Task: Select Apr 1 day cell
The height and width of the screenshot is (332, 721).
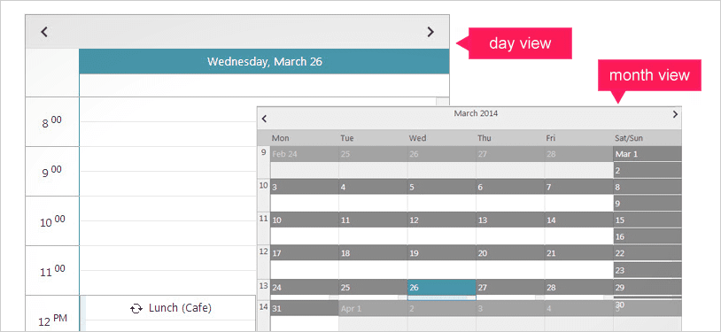Action: (x=373, y=309)
